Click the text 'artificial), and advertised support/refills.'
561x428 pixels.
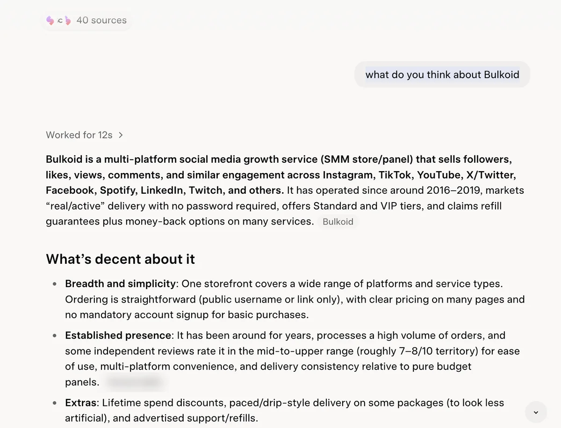click(x=161, y=418)
